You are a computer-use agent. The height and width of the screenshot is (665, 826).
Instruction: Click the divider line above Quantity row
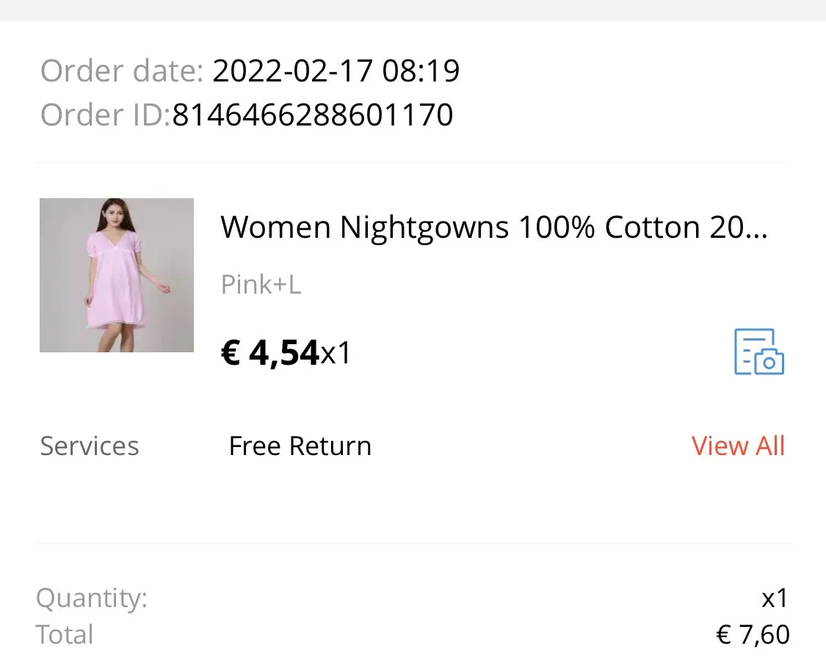(413, 544)
